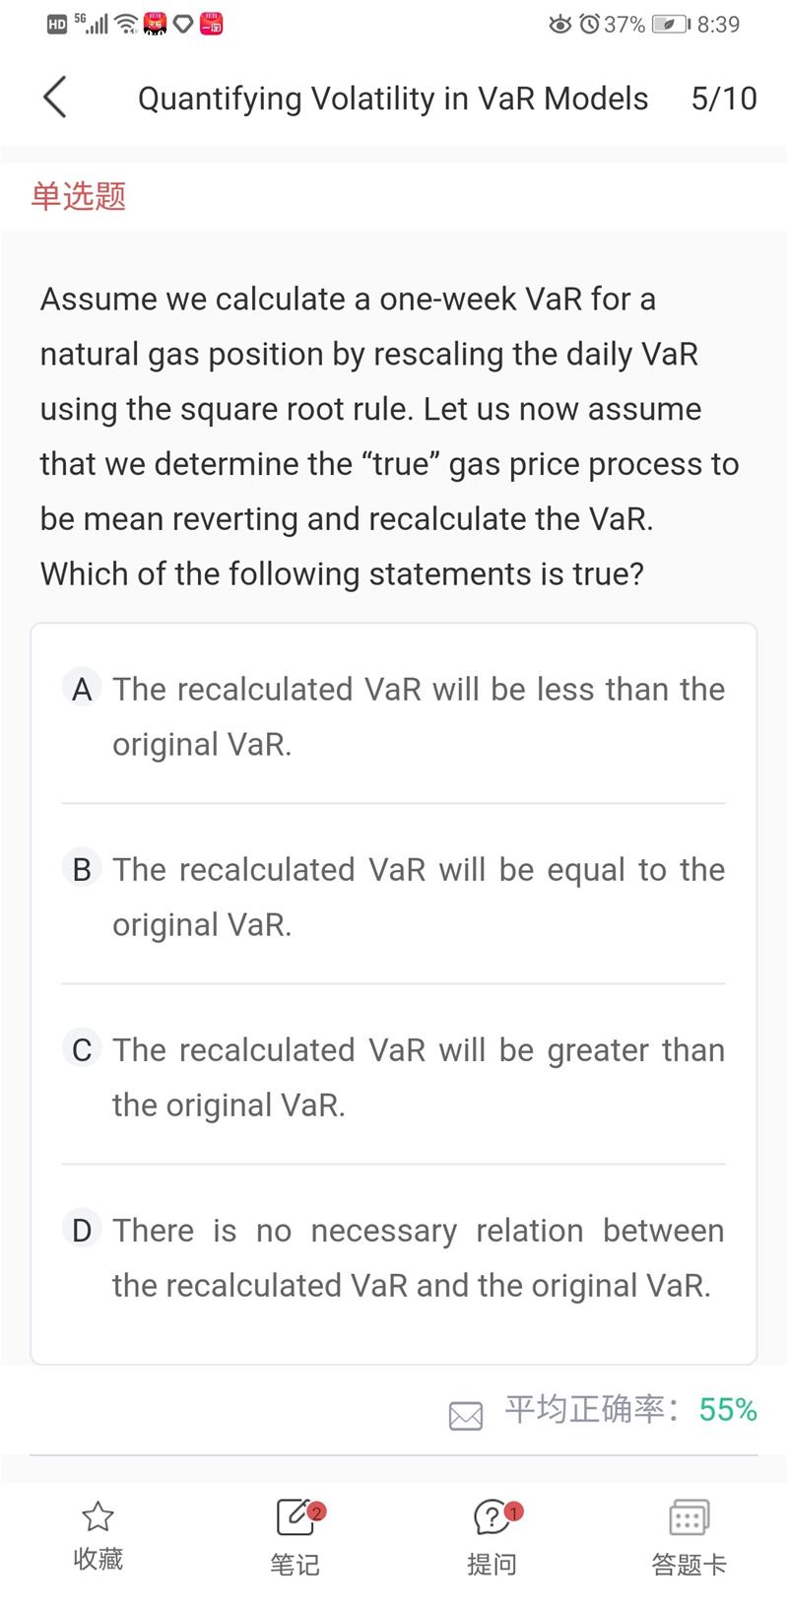Select answer option C circle
The width and height of the screenshot is (788, 1609).
pyautogui.click(x=82, y=1048)
